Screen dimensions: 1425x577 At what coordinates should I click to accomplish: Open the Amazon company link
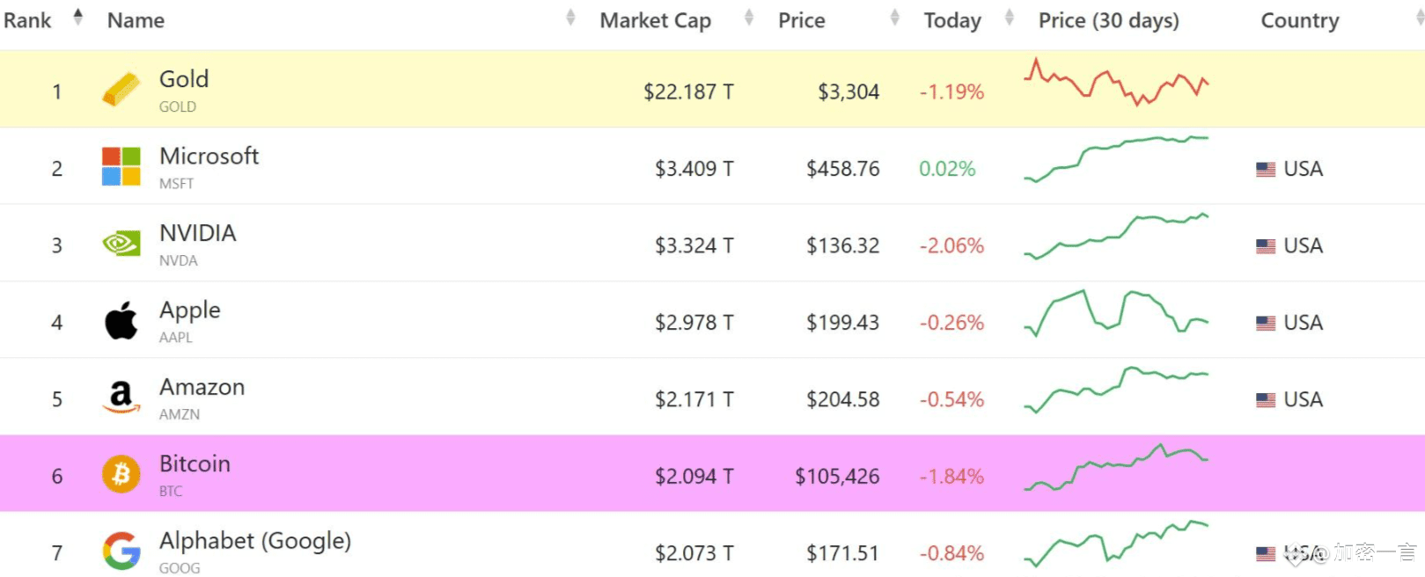pos(202,387)
